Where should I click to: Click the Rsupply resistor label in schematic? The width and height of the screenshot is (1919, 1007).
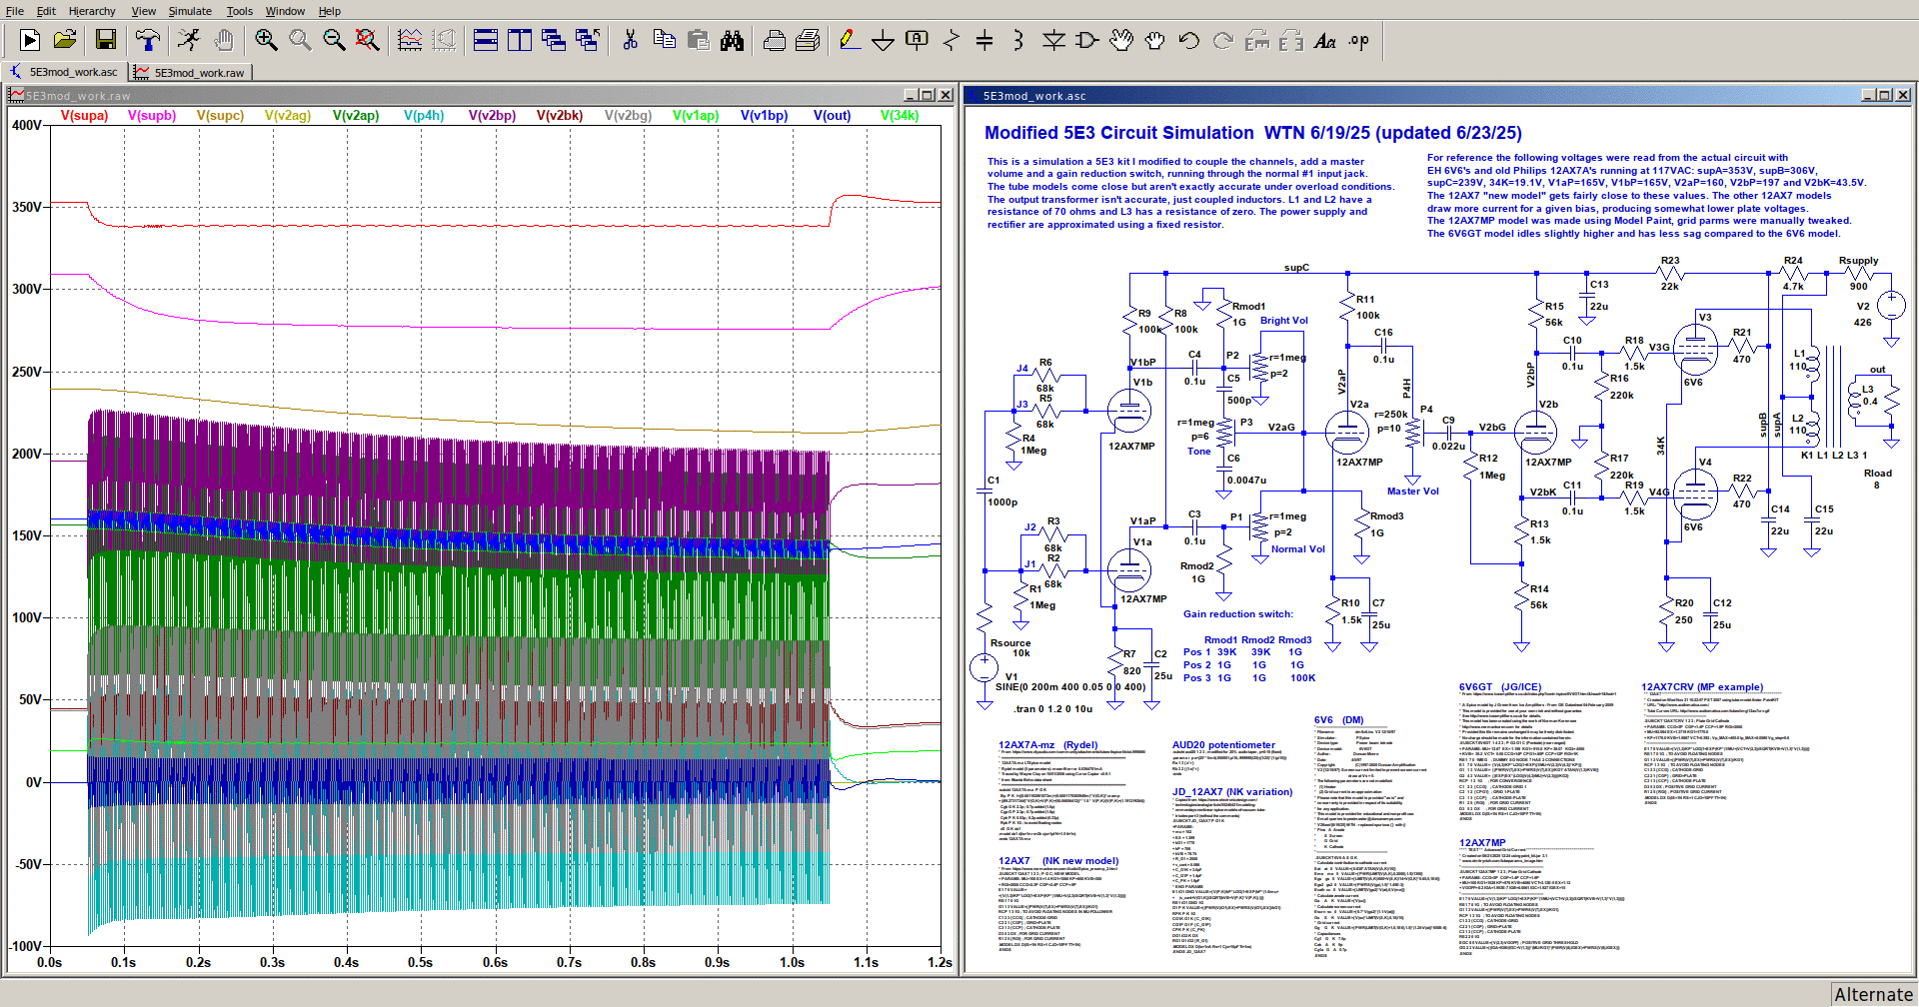click(1858, 261)
